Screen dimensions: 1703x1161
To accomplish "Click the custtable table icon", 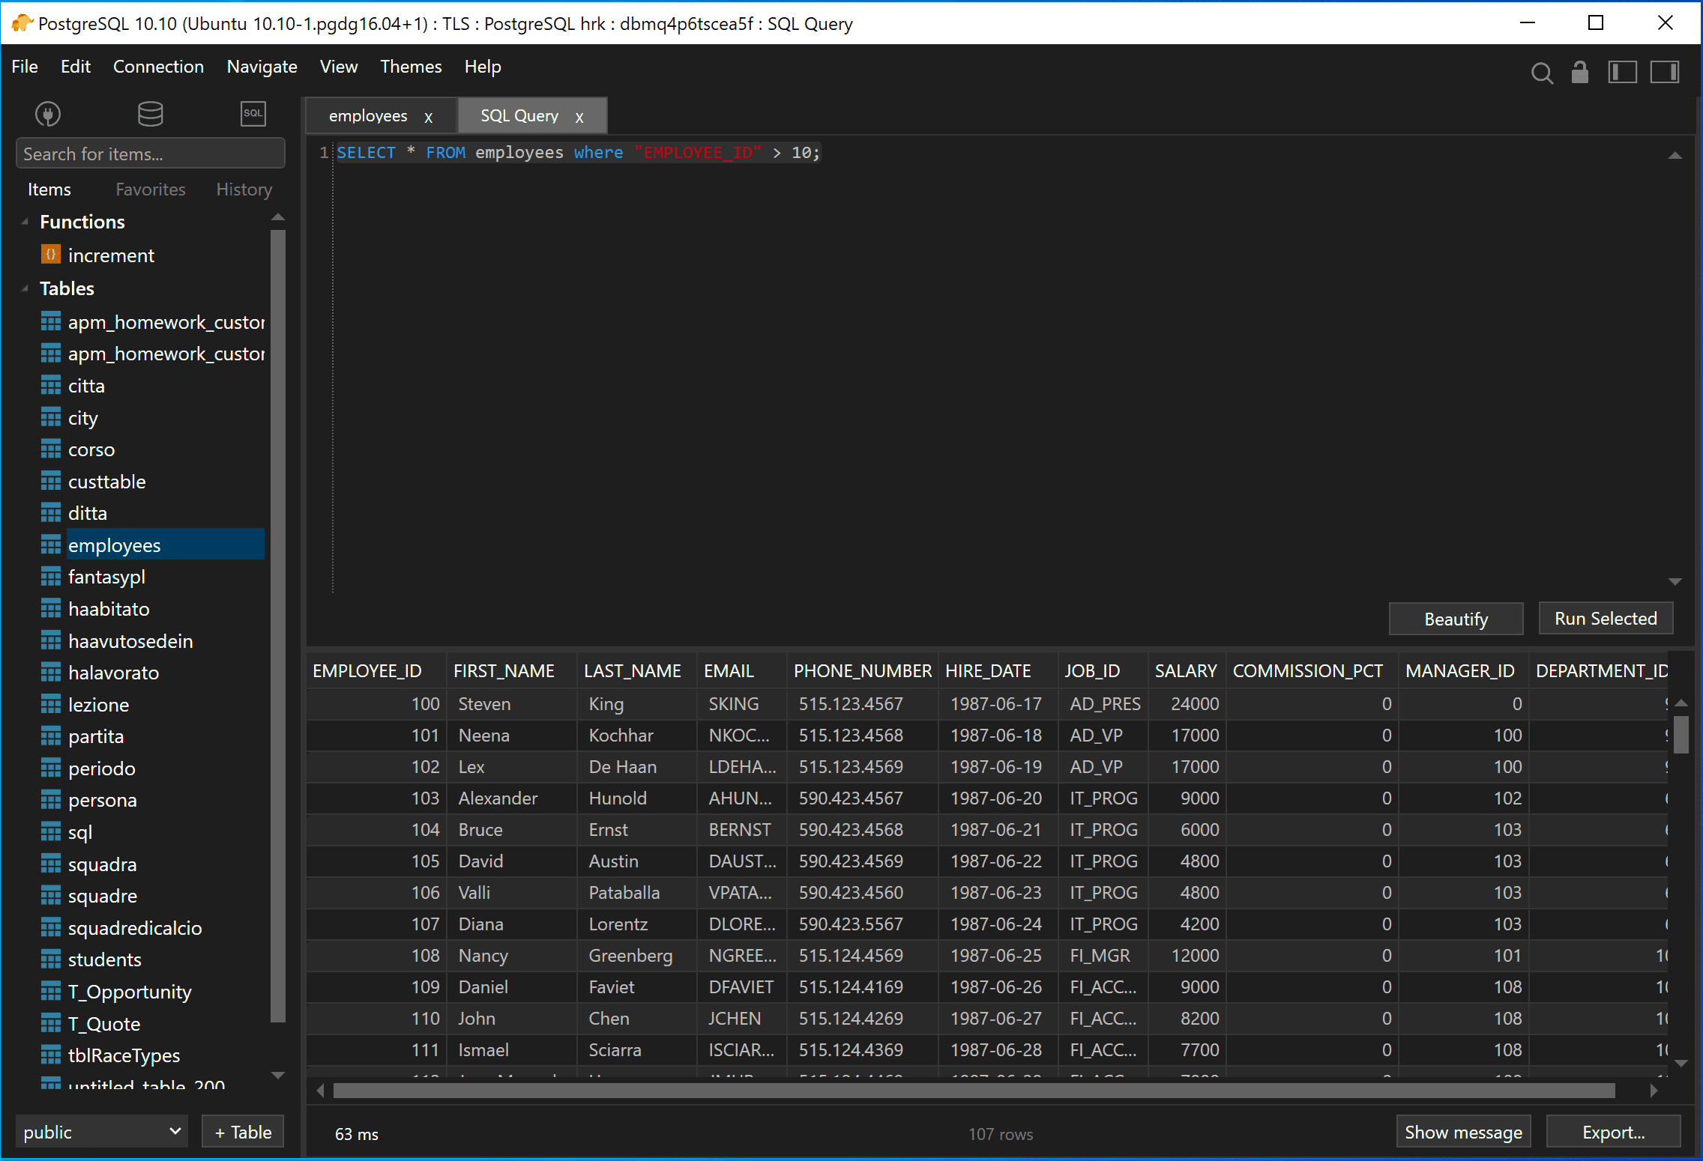I will pos(50,482).
